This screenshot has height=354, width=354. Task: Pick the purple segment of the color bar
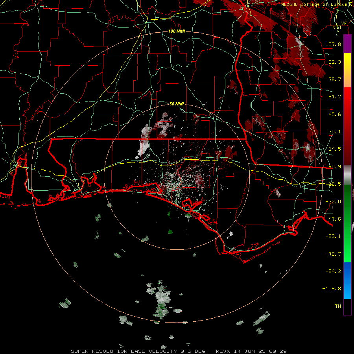click(x=347, y=44)
